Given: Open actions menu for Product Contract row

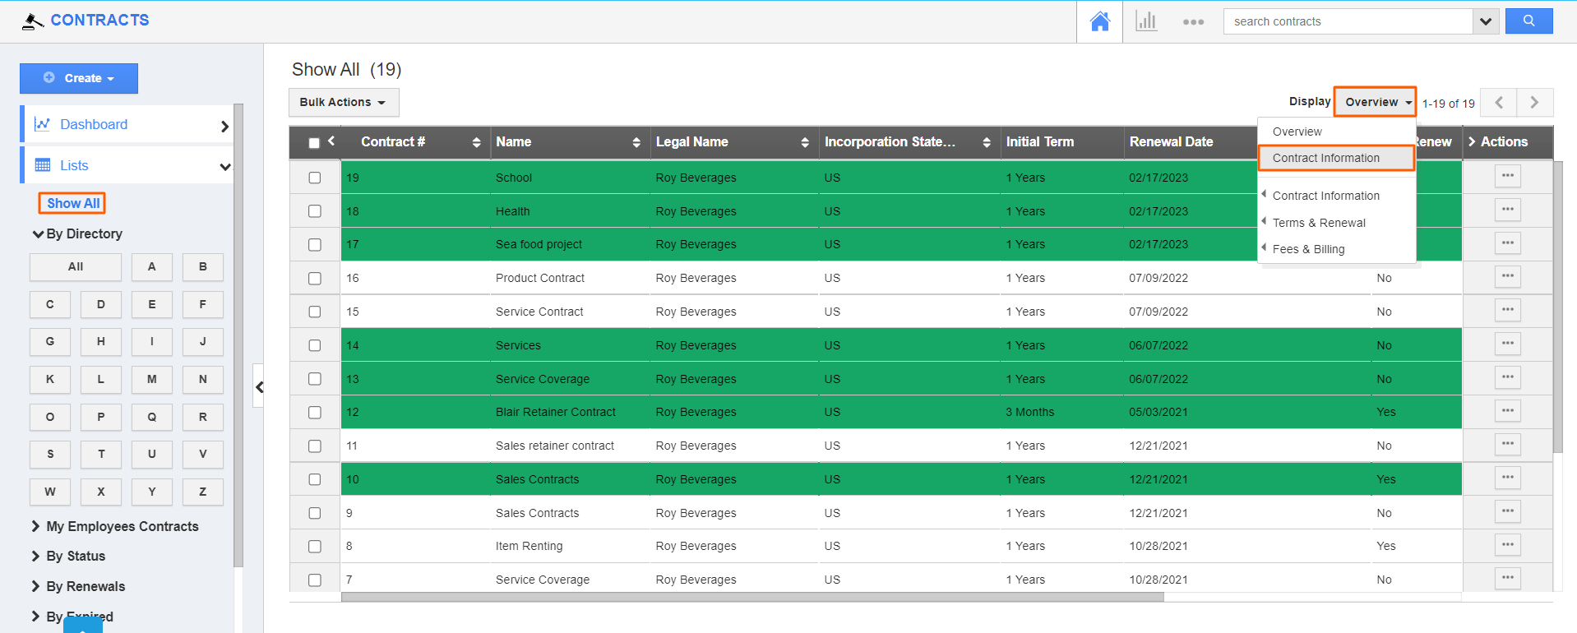Looking at the screenshot, I should (1507, 276).
